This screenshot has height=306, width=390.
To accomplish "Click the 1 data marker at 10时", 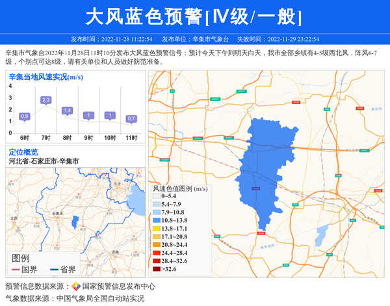I will [110, 116].
